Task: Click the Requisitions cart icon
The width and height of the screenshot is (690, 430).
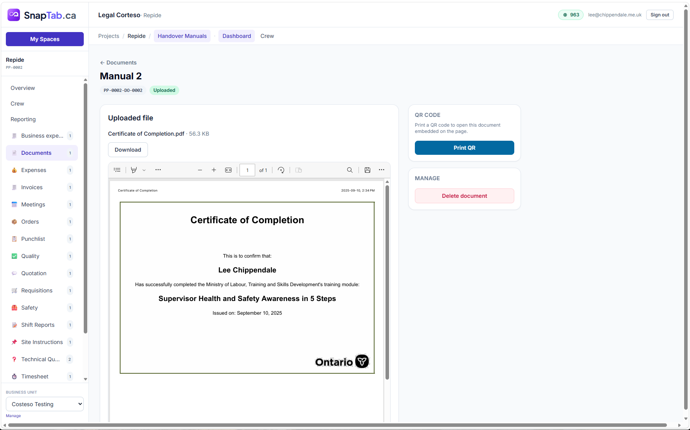Action: (14, 290)
